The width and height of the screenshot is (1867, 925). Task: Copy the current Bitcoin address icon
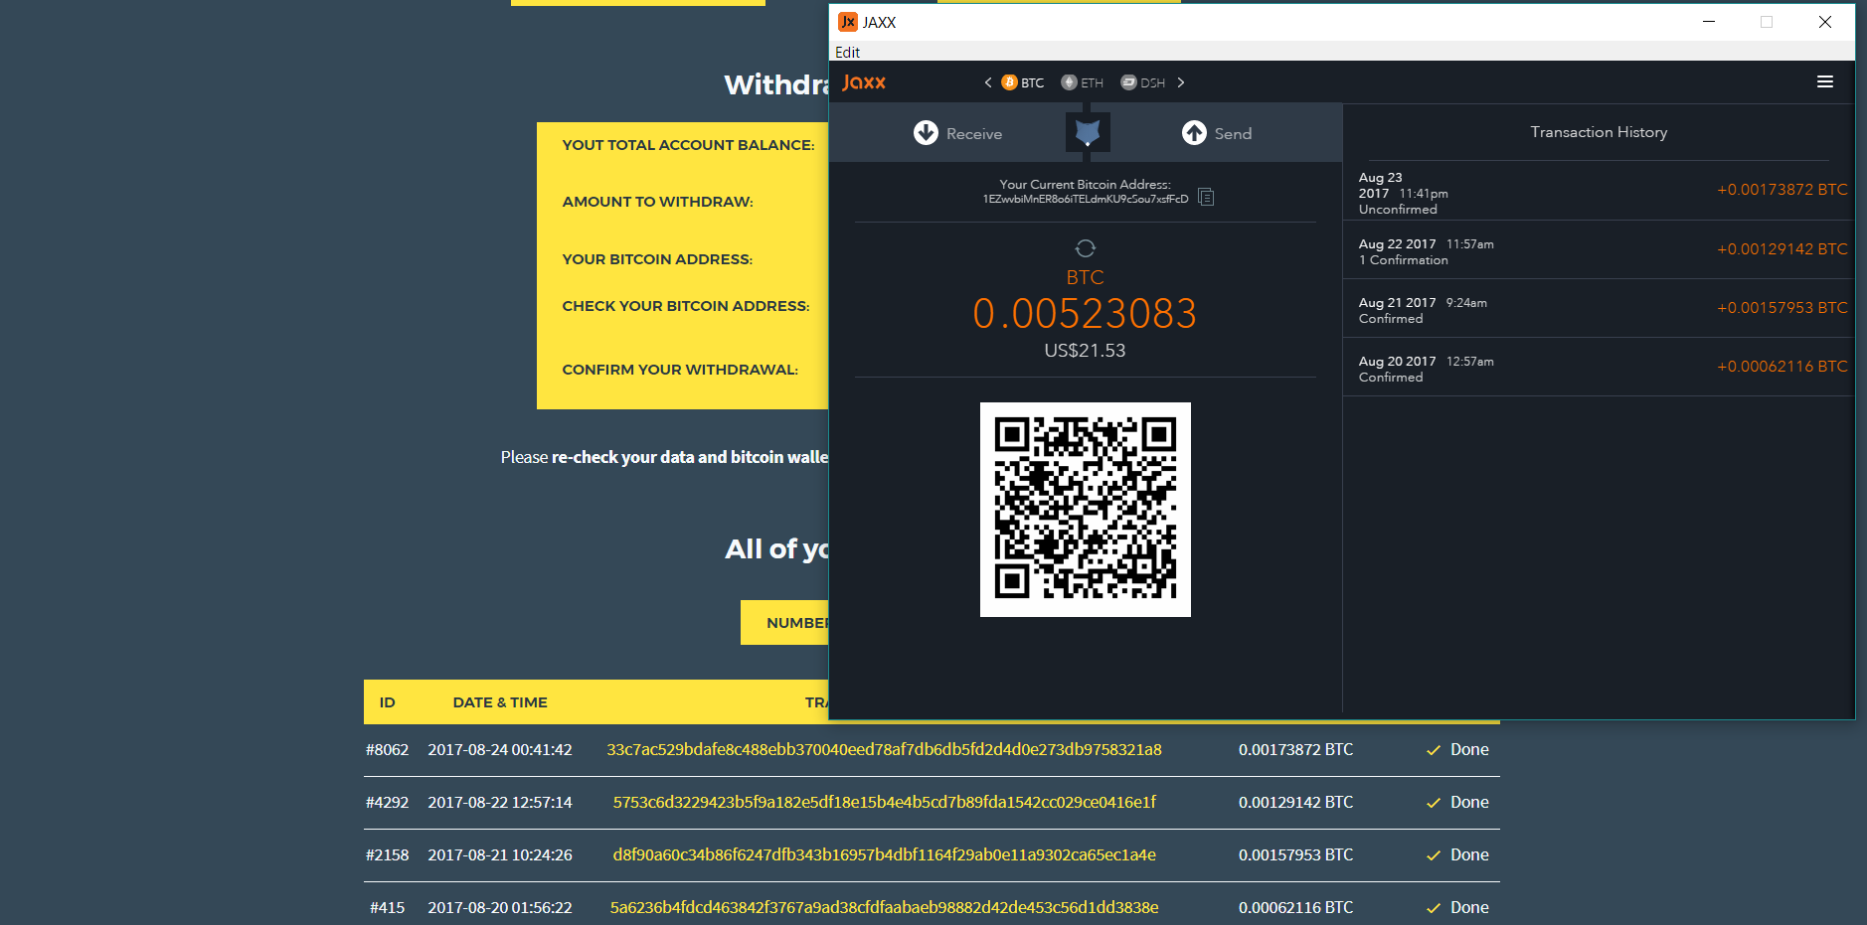pyautogui.click(x=1206, y=197)
